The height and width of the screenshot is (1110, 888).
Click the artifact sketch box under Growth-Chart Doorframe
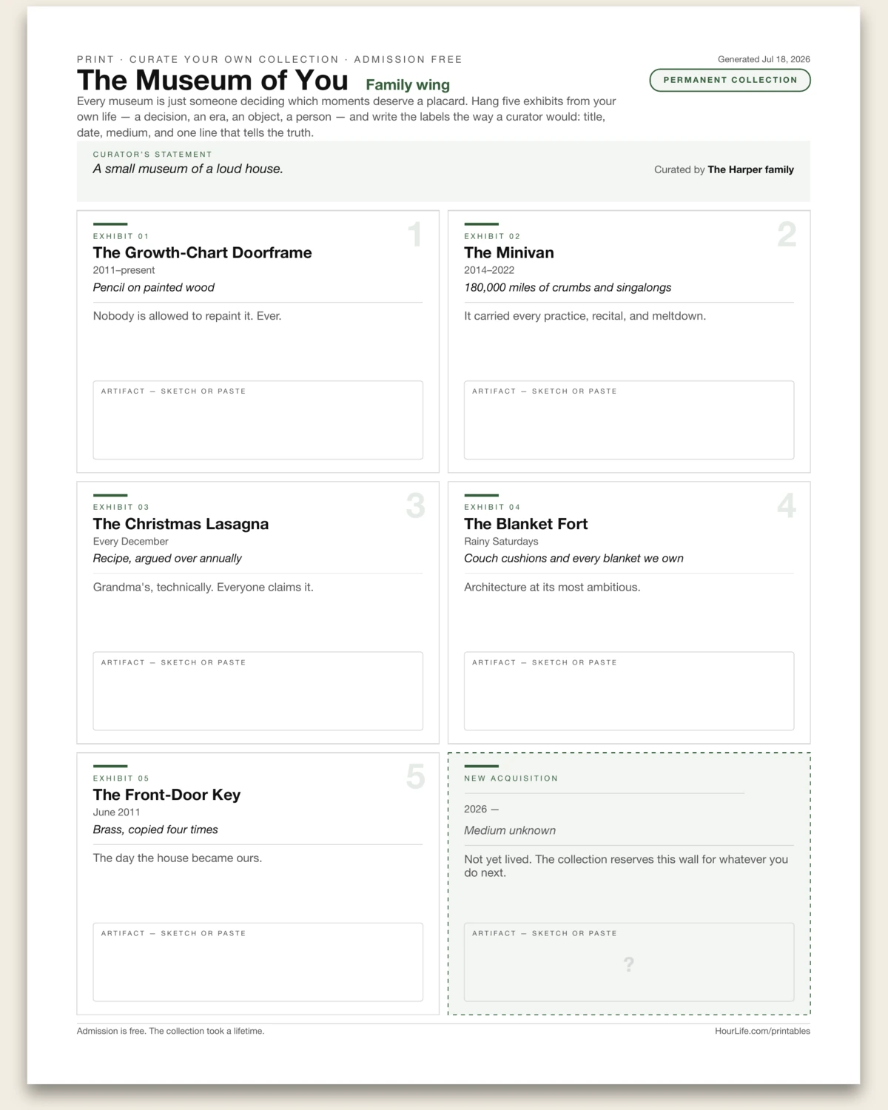258,420
